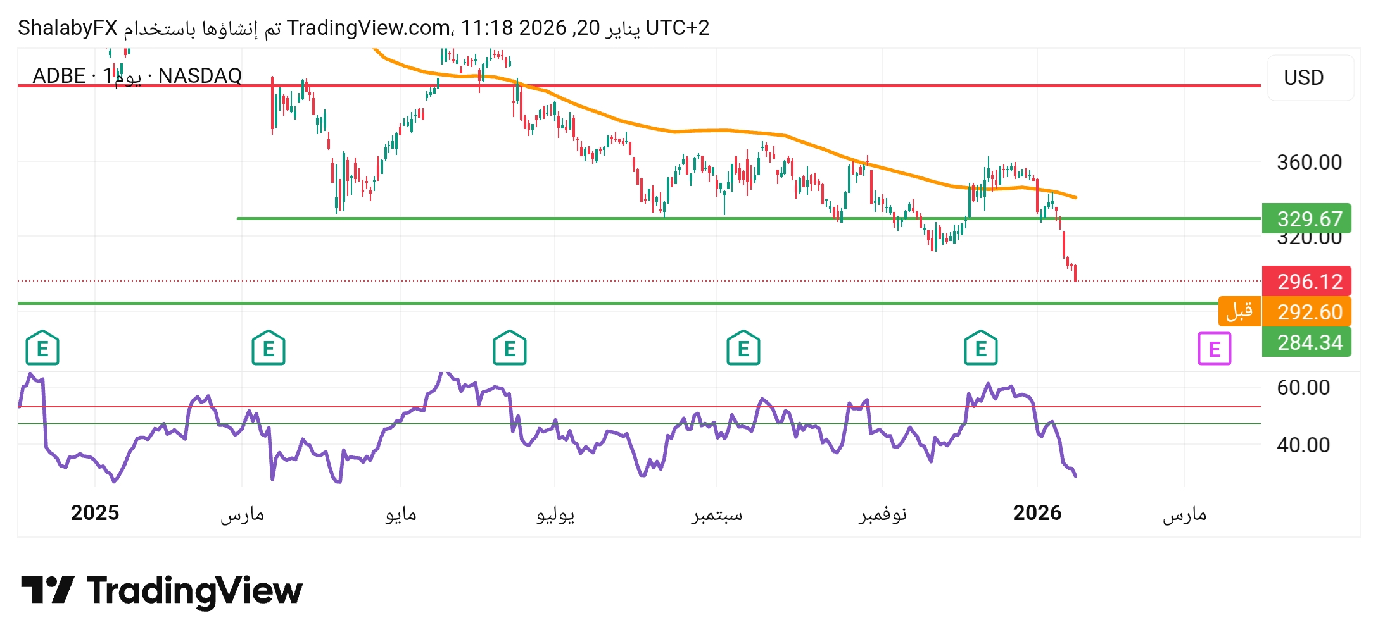
Task: Click the earnings marker below the 2025 label
Action: click(42, 347)
